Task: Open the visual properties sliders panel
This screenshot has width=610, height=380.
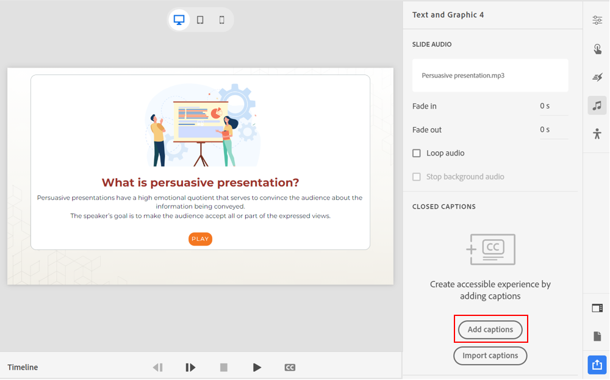Action: 597,21
